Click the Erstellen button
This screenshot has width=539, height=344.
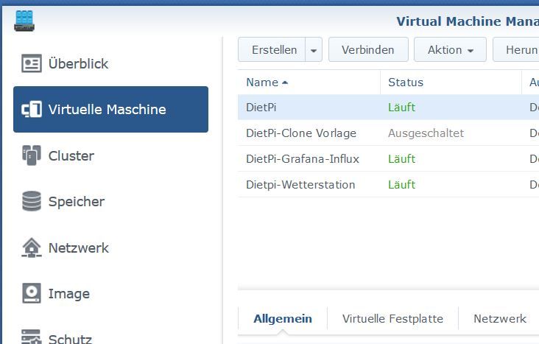click(x=274, y=50)
